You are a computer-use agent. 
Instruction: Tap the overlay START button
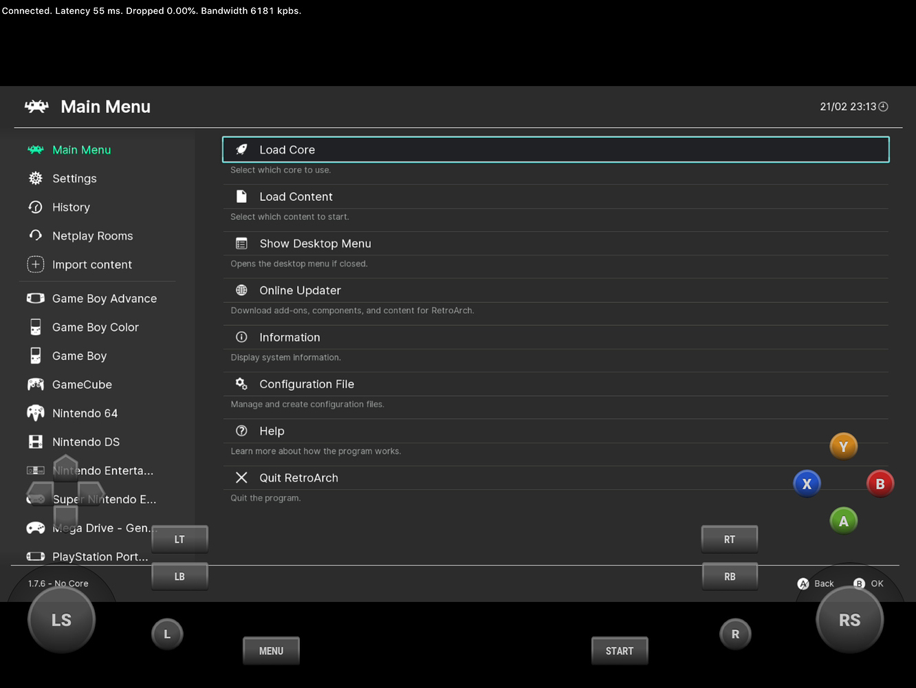(620, 651)
